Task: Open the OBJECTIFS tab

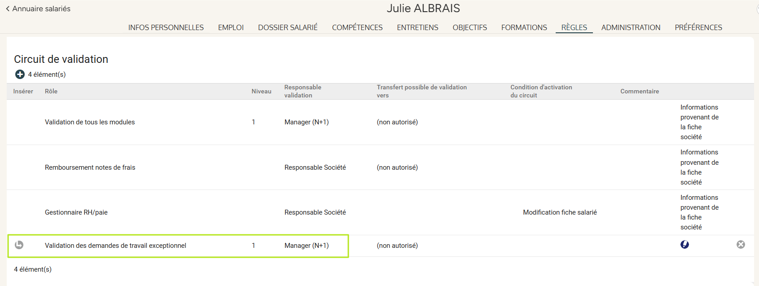Action: (469, 27)
